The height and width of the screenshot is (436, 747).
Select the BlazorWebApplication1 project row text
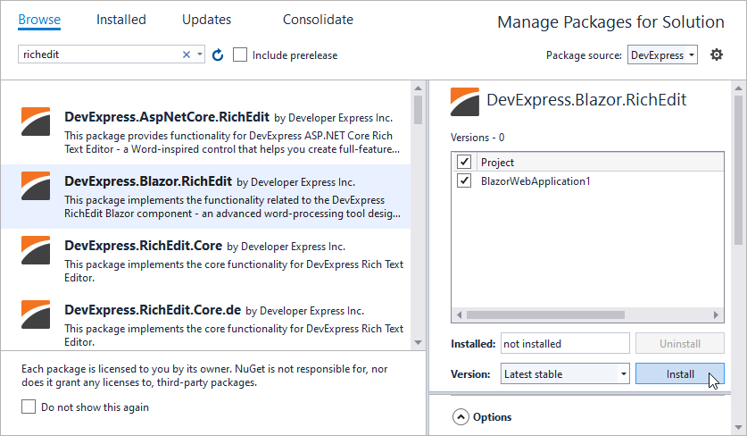point(535,181)
